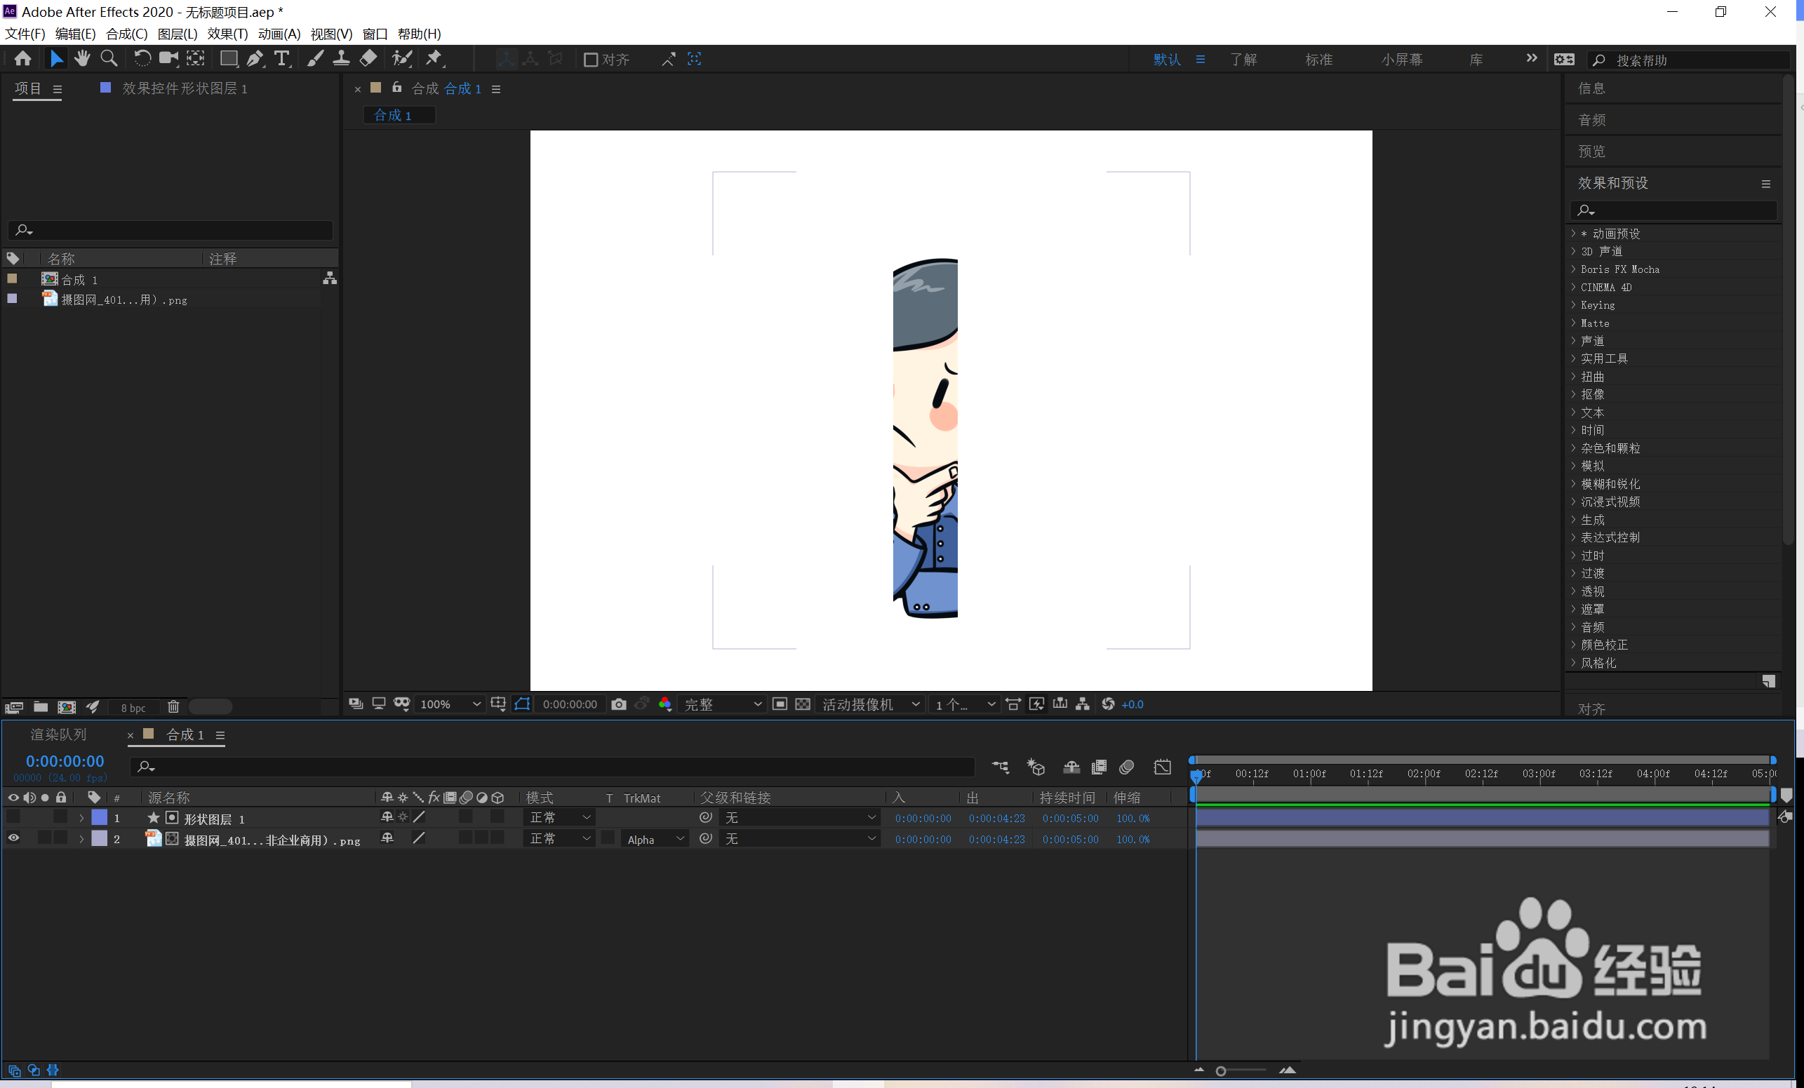Image resolution: width=1804 pixels, height=1088 pixels.
Task: Select the Selection arrow tool
Action: [56, 58]
